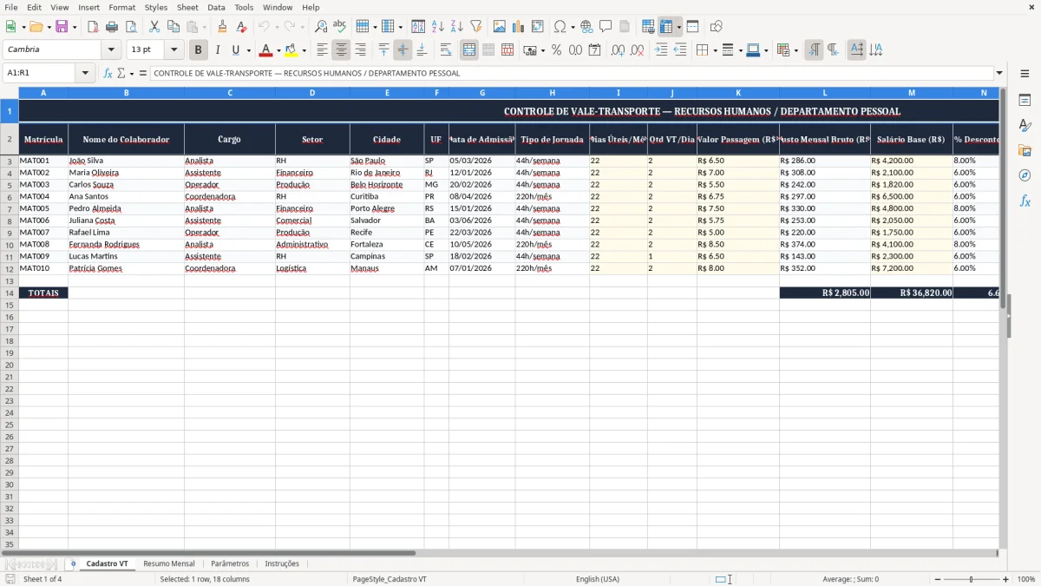
Task: Expand the background color dropdown arrow
Action: (x=304, y=50)
